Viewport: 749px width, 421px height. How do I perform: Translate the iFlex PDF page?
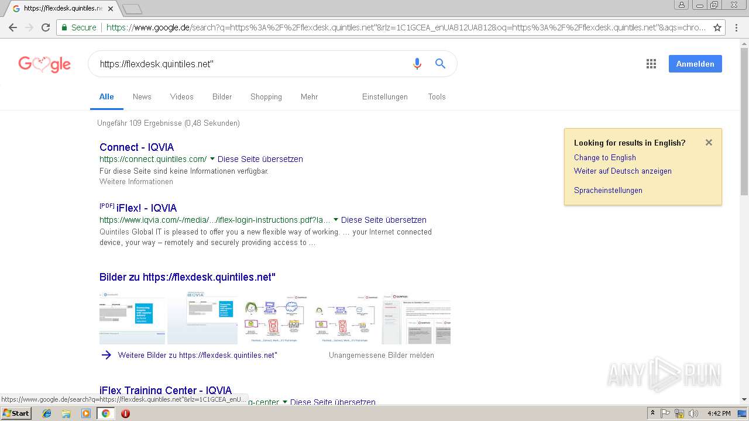click(384, 220)
